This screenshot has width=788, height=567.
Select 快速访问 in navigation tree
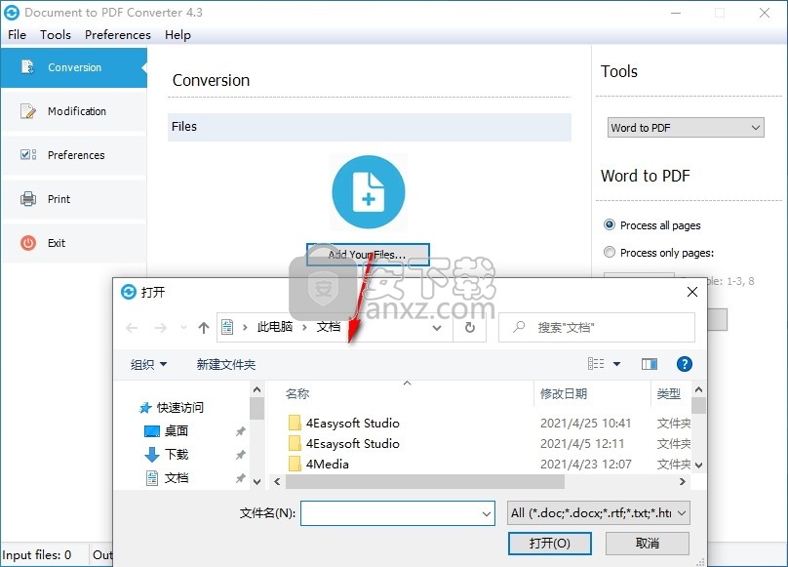coord(172,408)
